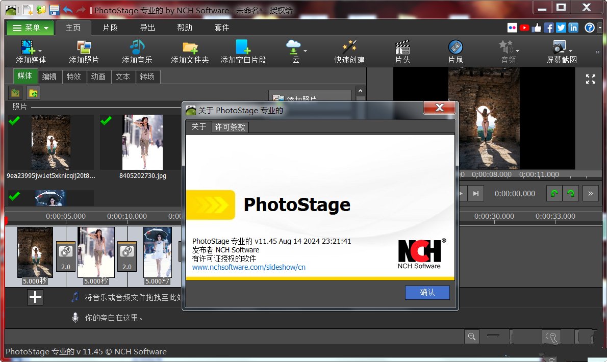Expand more preview controls with double chevron
The width and height of the screenshot is (607, 362).
pos(590,193)
